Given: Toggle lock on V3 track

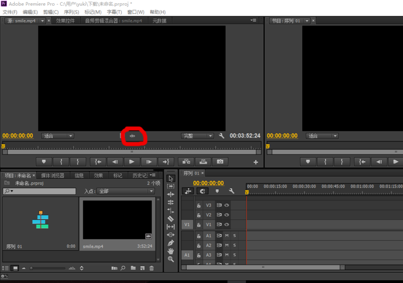Looking at the screenshot, I should 199,206.
